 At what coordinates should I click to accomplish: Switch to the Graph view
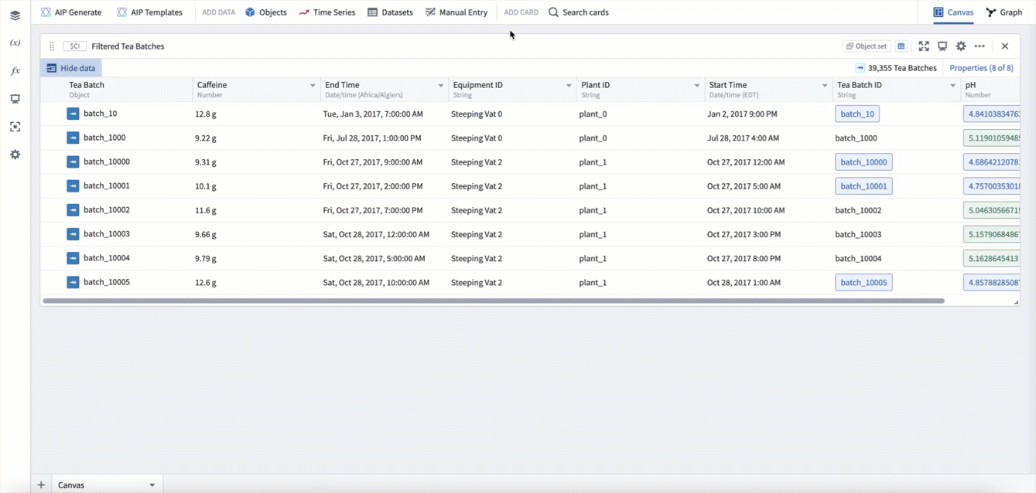pyautogui.click(x=1004, y=12)
